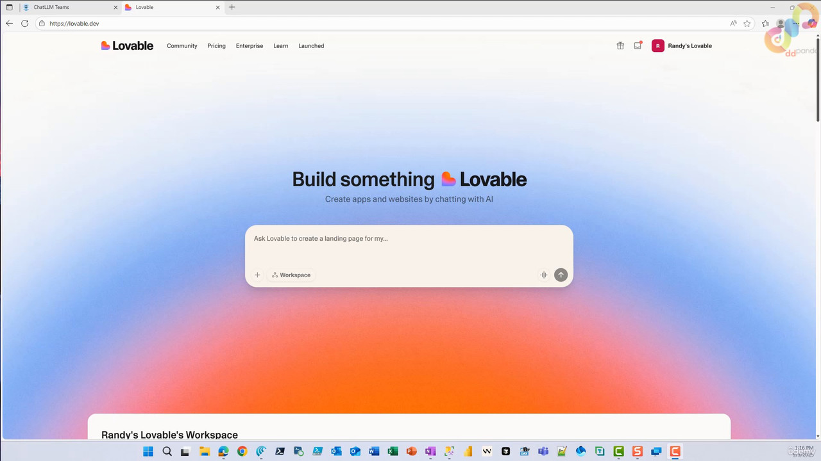Image resolution: width=821 pixels, height=461 pixels.
Task: Submit prompt with up-arrow send button
Action: [x=561, y=275]
